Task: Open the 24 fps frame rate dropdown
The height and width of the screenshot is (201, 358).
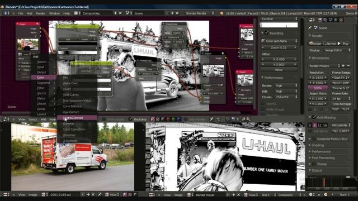Action: click(x=341, y=98)
